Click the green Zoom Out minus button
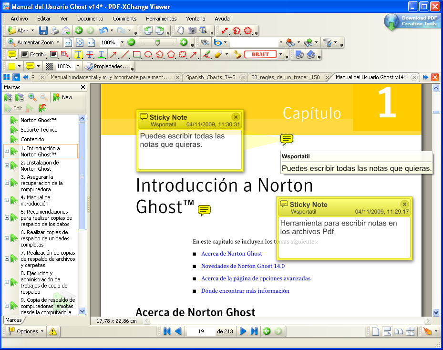The width and height of the screenshot is (443, 350). click(x=131, y=42)
